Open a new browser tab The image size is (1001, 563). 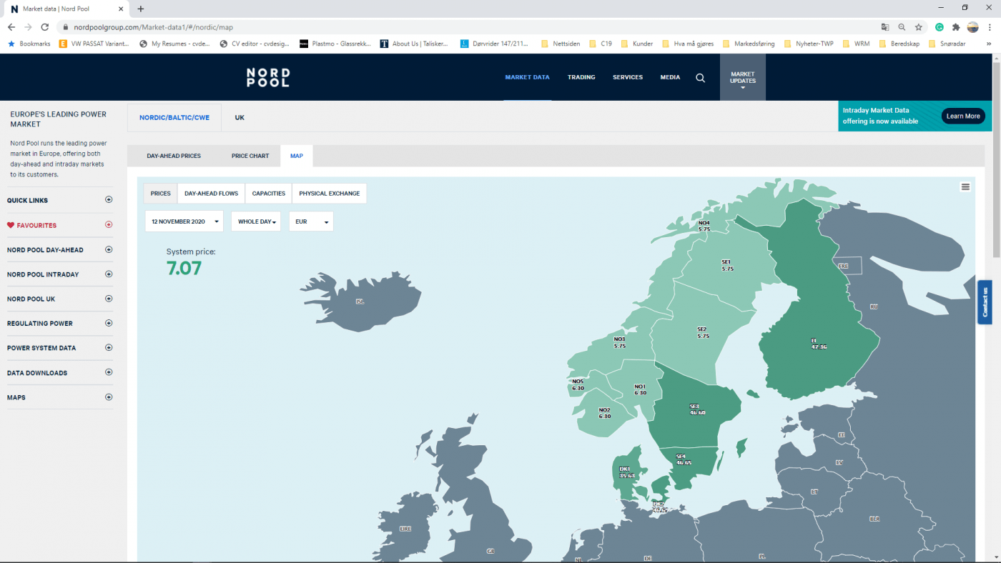(x=141, y=9)
